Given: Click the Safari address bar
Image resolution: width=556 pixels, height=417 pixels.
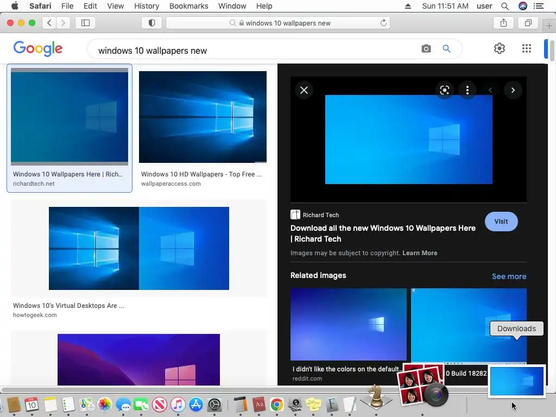Looking at the screenshot, I should [277, 23].
